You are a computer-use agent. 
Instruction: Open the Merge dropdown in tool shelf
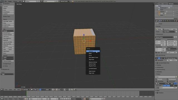(x=8, y=59)
